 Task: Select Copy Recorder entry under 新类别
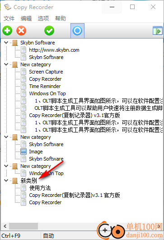click(45, 202)
